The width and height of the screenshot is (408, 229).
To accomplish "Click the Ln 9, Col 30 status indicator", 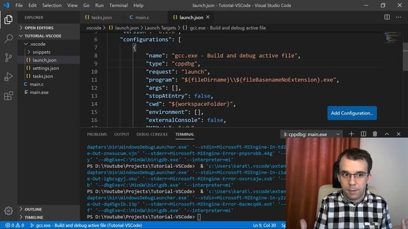I will (x=264, y=225).
